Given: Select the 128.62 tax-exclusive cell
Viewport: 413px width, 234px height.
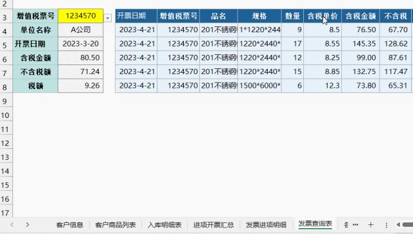Looking at the screenshot, I should tap(396, 44).
